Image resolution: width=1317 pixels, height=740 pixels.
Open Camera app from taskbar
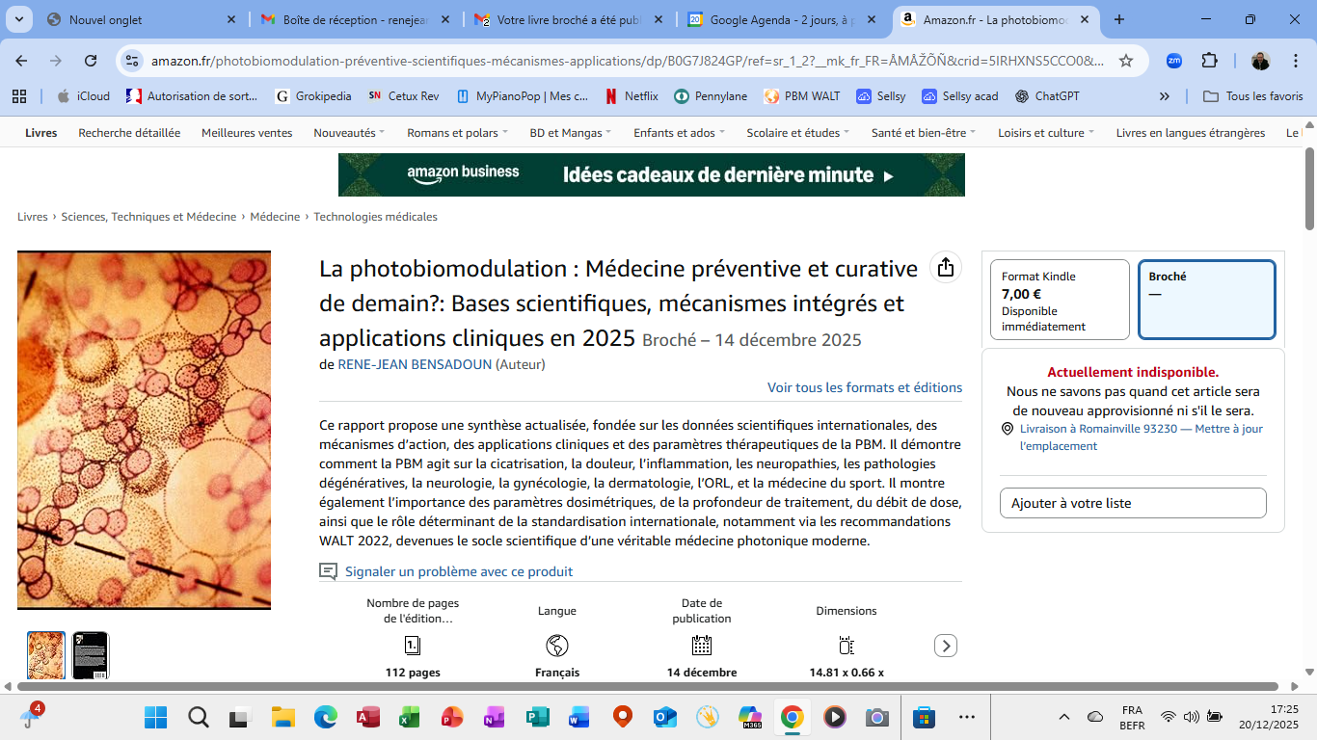[876, 717]
